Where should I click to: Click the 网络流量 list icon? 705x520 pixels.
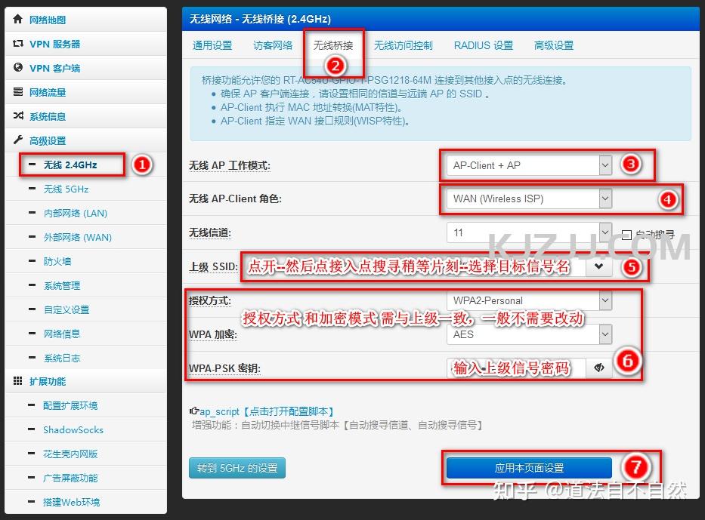tap(18, 92)
